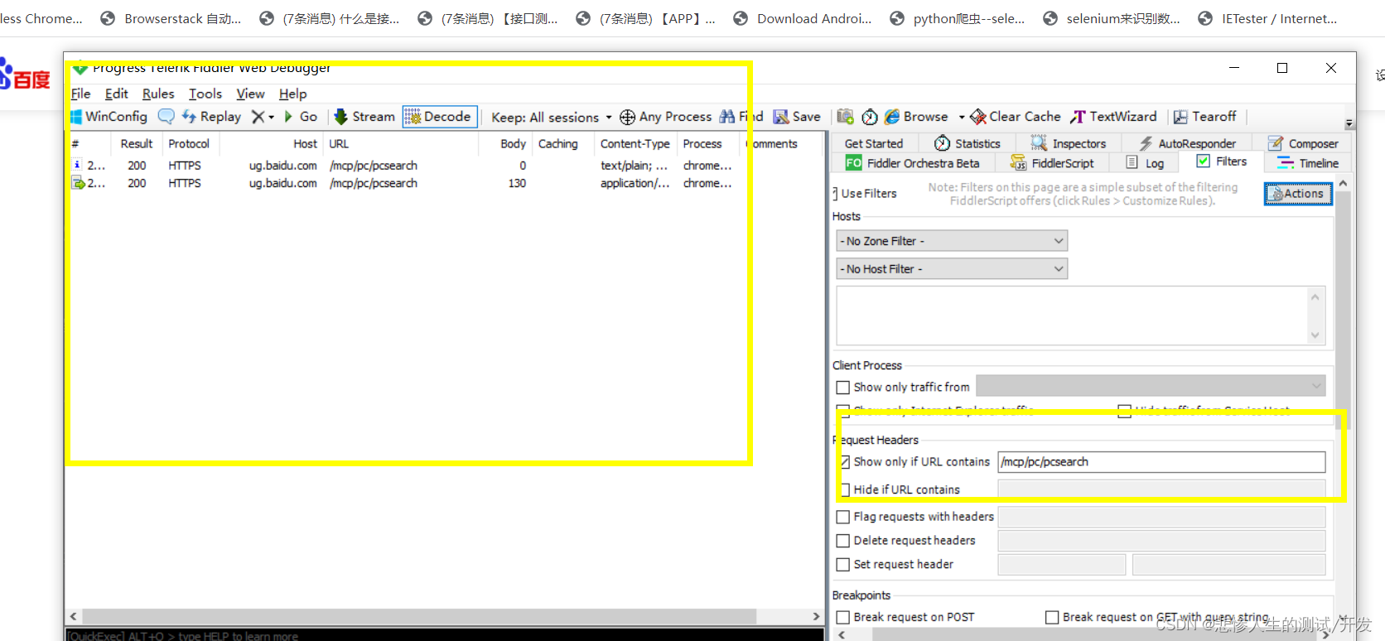Open the Timeline tab
Image resolution: width=1385 pixels, height=641 pixels.
pos(1308,163)
